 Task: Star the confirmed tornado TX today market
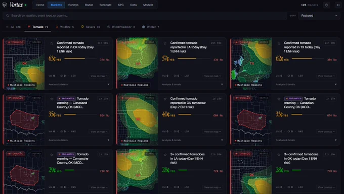(279, 43)
